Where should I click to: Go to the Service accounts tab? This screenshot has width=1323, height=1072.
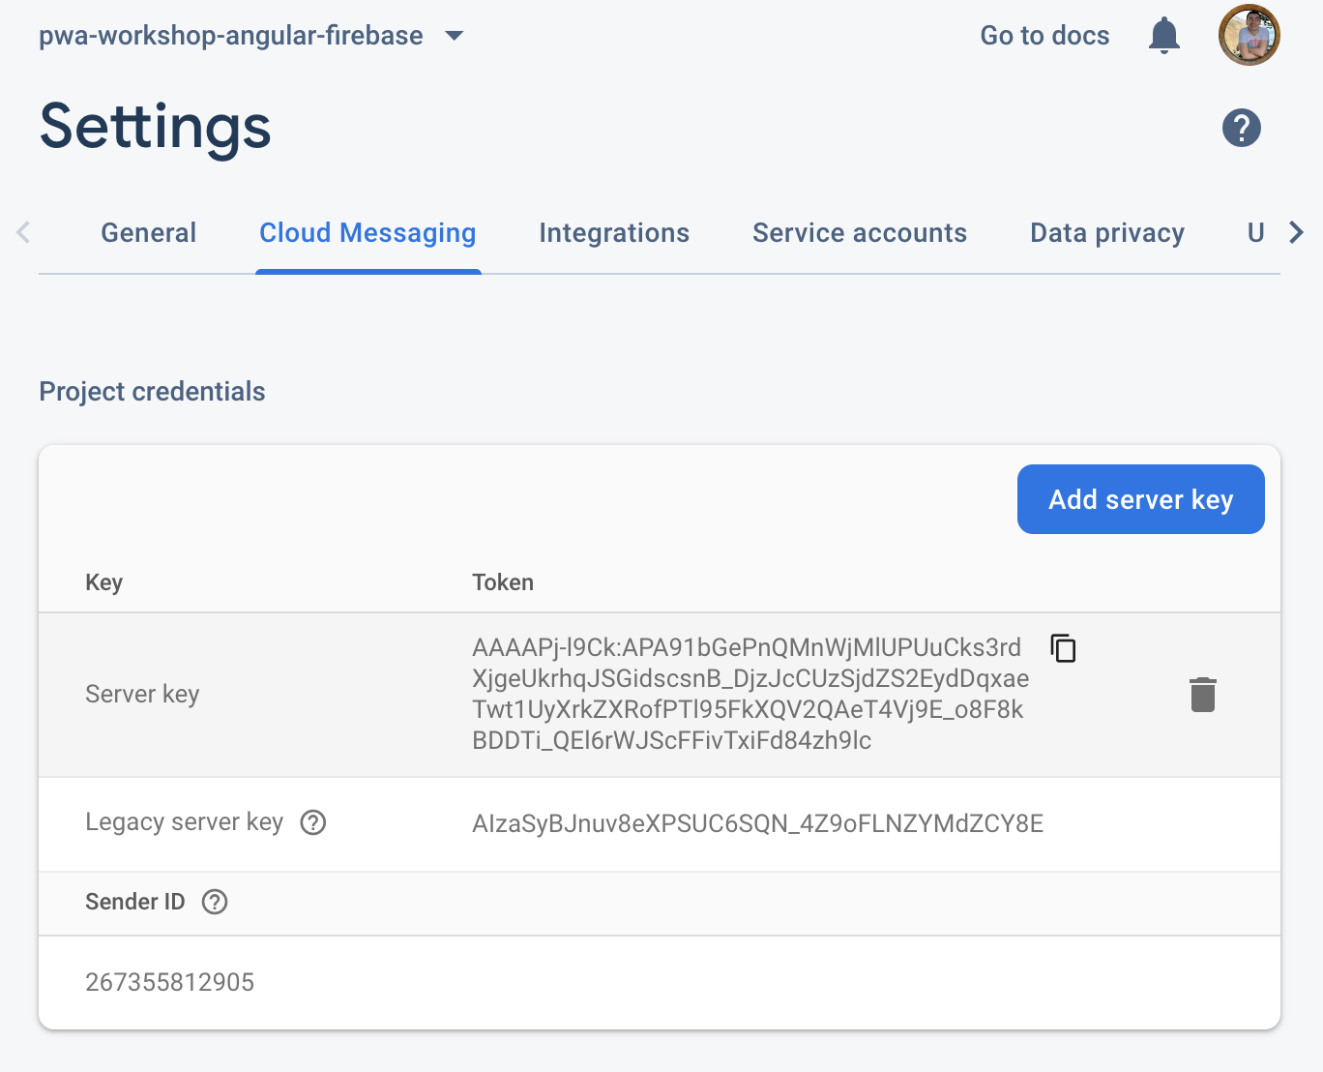860,233
